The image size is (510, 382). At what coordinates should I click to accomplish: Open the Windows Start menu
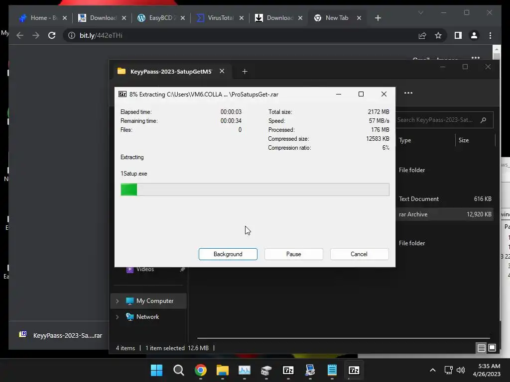[156, 370]
